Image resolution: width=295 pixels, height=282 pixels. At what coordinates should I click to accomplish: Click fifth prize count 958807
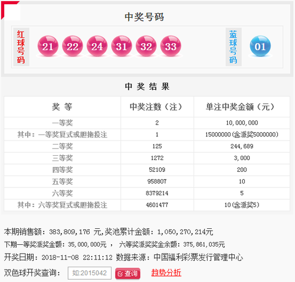pyautogui.click(x=157, y=182)
